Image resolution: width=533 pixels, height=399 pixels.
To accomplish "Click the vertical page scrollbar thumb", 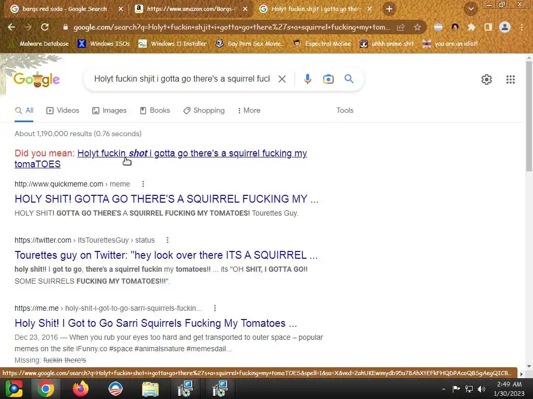I will [x=529, y=117].
